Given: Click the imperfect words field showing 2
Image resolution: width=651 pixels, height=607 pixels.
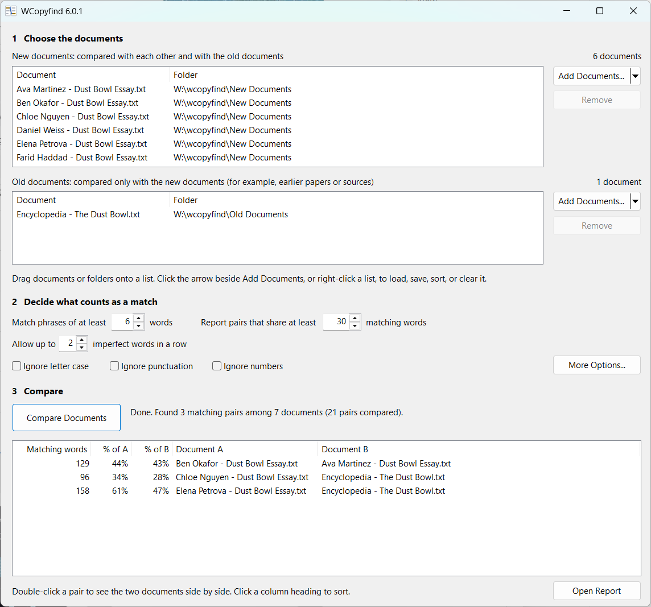Looking at the screenshot, I should tap(68, 344).
